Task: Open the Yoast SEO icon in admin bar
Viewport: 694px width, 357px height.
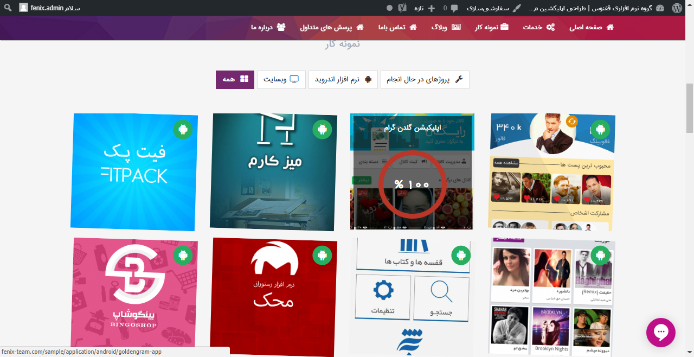Action: [x=402, y=8]
